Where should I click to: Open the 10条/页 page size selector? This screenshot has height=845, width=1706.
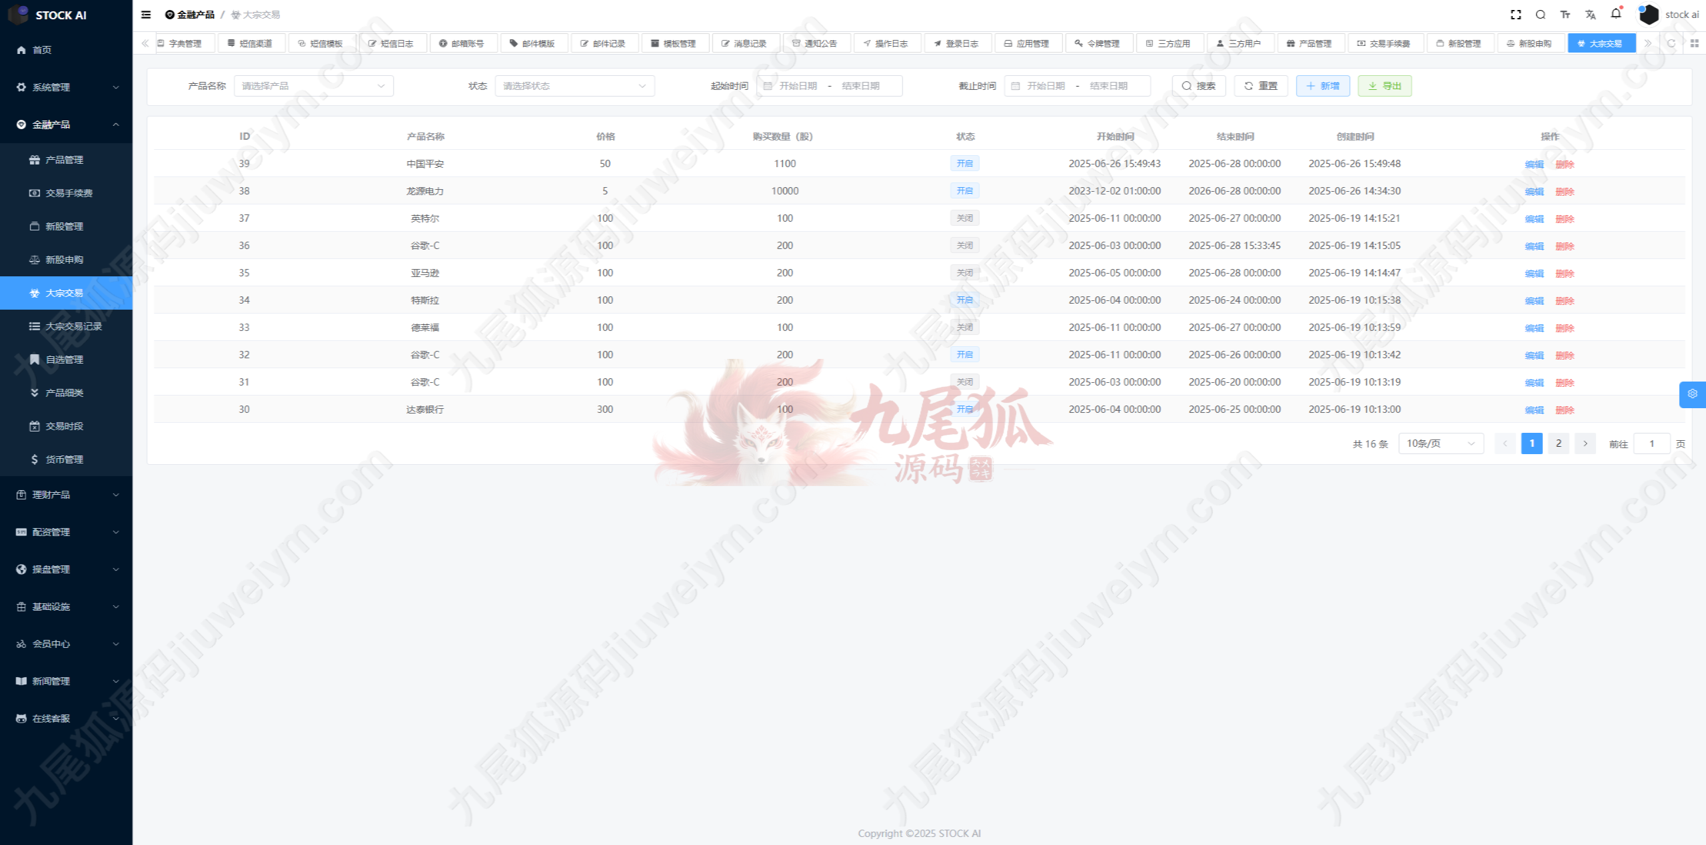pyautogui.click(x=1440, y=443)
